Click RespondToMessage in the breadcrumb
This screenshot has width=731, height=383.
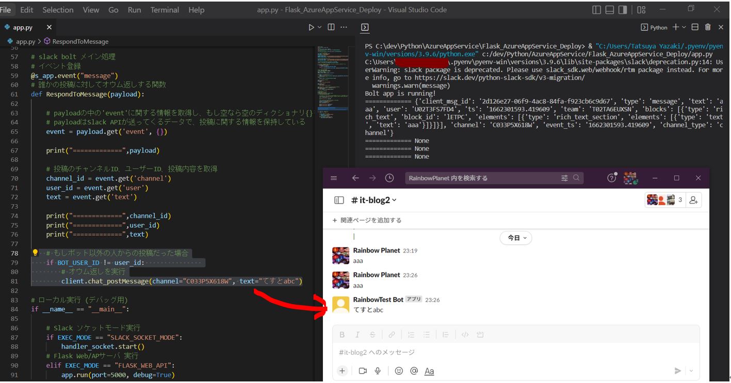pyautogui.click(x=76, y=41)
